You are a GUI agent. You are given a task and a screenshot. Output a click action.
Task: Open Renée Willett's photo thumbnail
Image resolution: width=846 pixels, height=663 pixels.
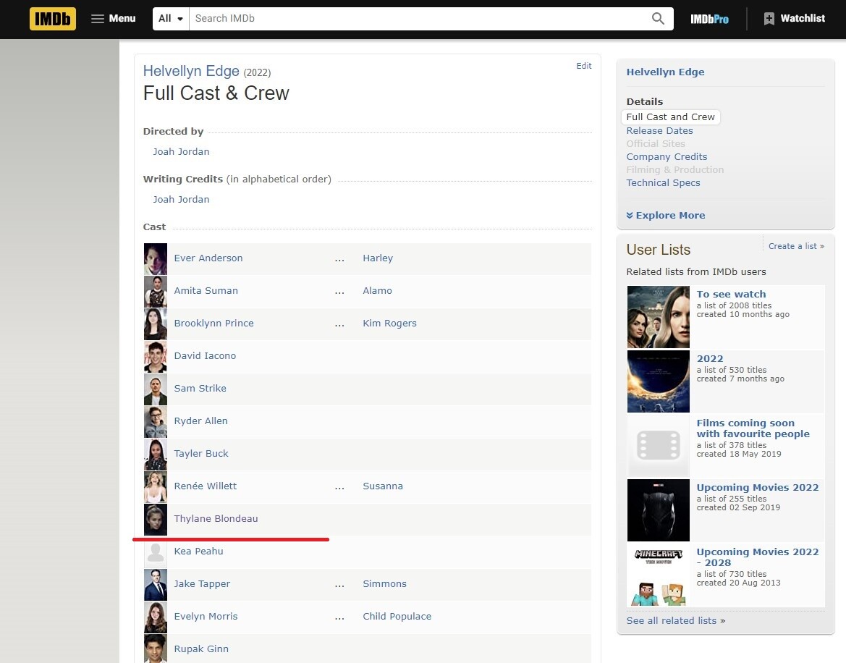(156, 487)
